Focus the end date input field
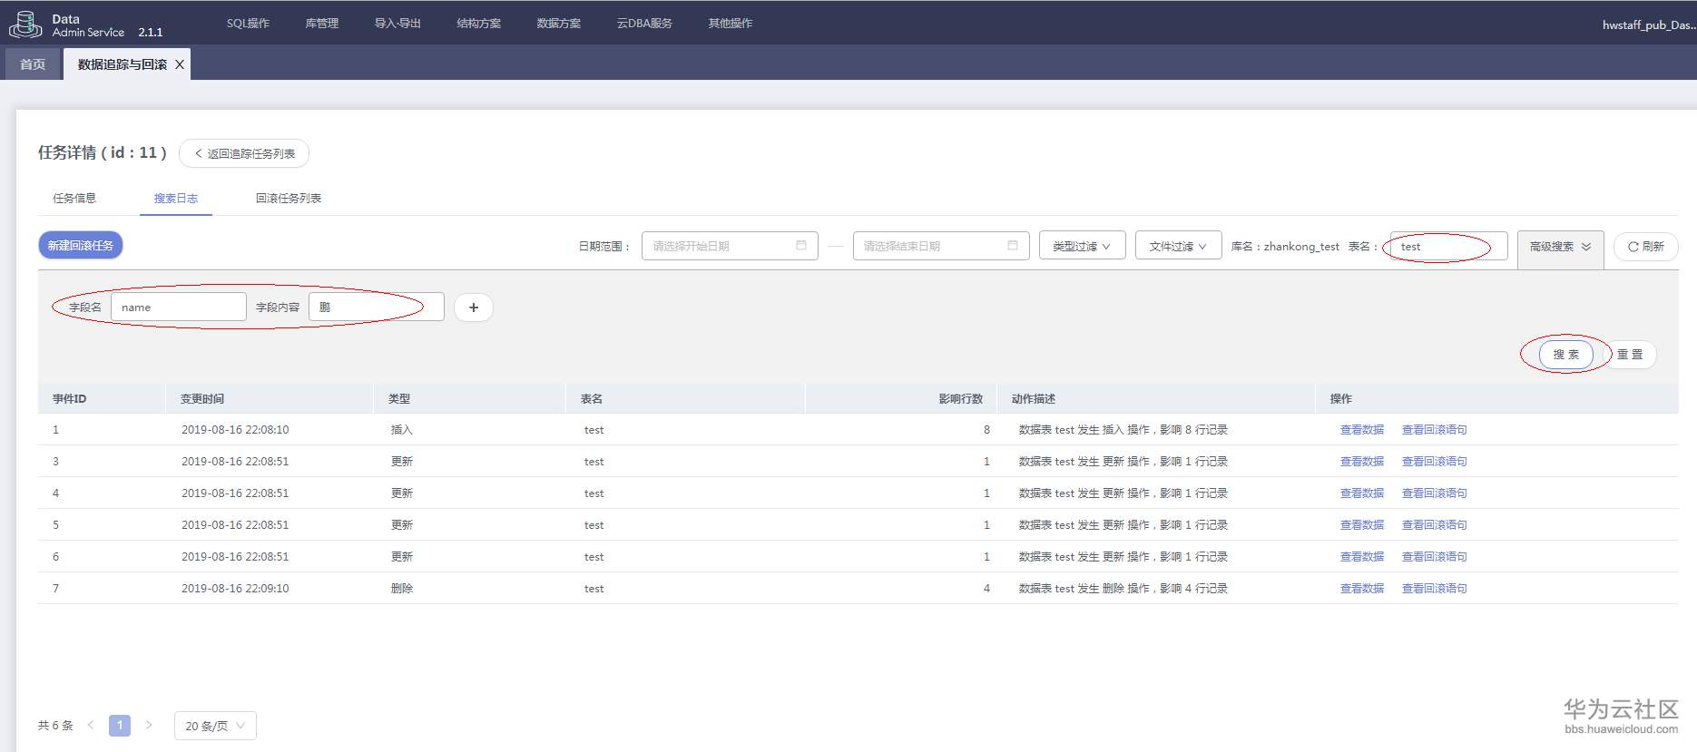This screenshot has width=1697, height=752. tap(941, 246)
